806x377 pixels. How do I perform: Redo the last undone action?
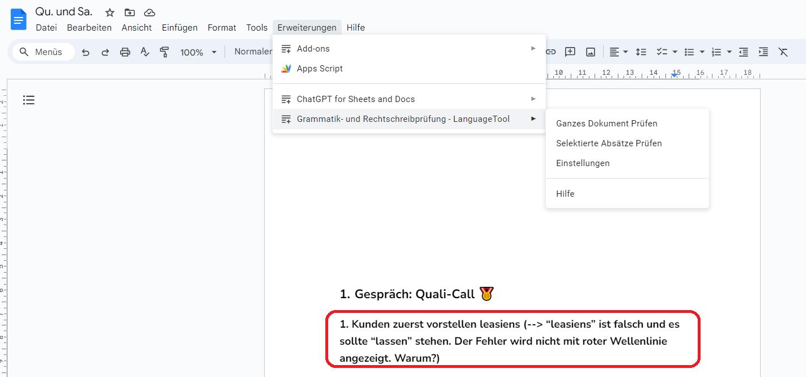(x=105, y=52)
